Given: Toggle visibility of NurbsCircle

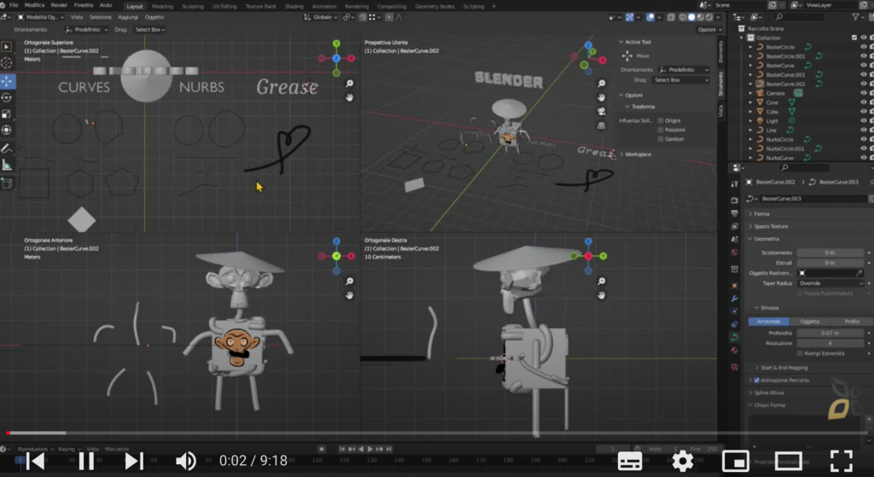Looking at the screenshot, I should coord(864,139).
